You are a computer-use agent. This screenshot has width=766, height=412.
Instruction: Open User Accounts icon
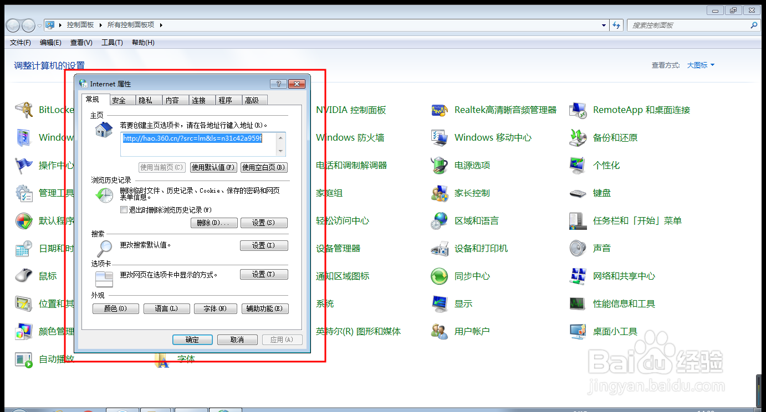pos(440,331)
